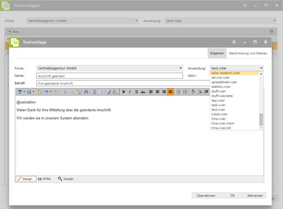
Task: Insert a special symbol with the Omega icon
Action: point(29,92)
